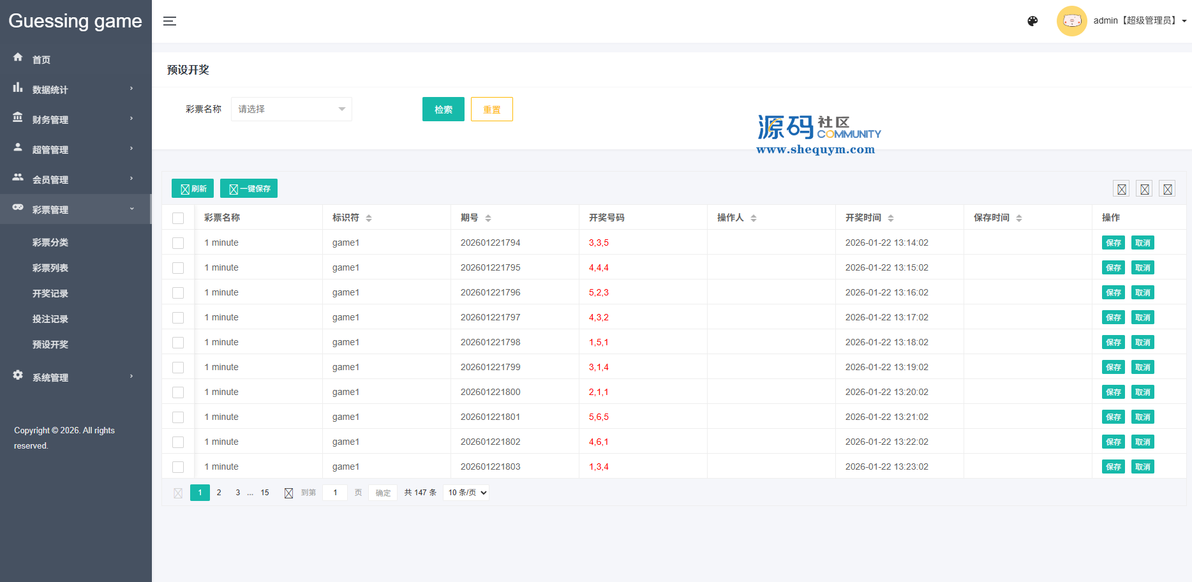
Task: Check the row for period 202601221794
Action: [x=178, y=243]
